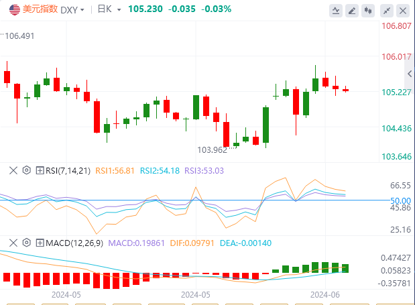Click the RSI(7,14,21) label
Screen dimensions: 415x305
pyautogui.click(x=68, y=171)
